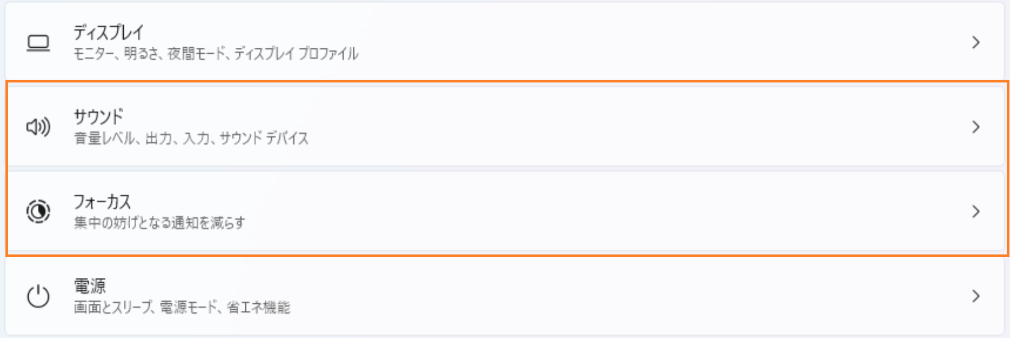Open the サウンド settings title
Viewport: 1010px width, 338px height.
click(x=99, y=117)
